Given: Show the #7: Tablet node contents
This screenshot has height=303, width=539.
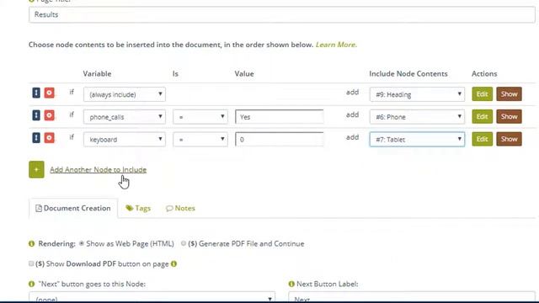Looking at the screenshot, I should pos(509,139).
